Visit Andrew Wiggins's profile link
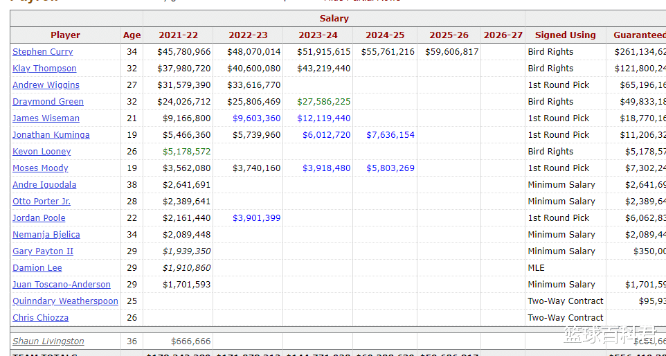Screen dimensions: 666x356 click(x=46, y=85)
